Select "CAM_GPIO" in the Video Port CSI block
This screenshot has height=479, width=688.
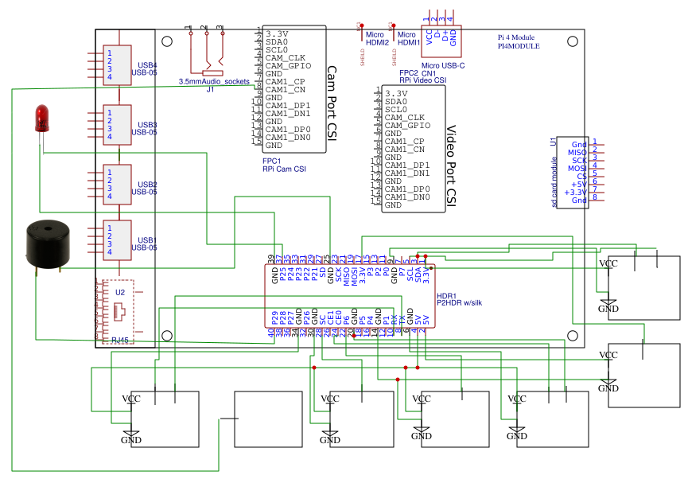[407, 126]
